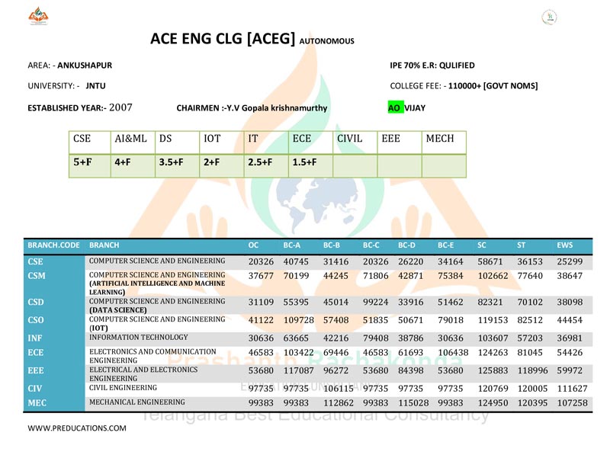610x471 pixels.
Task: Click the ST column header
Action: pos(522,245)
